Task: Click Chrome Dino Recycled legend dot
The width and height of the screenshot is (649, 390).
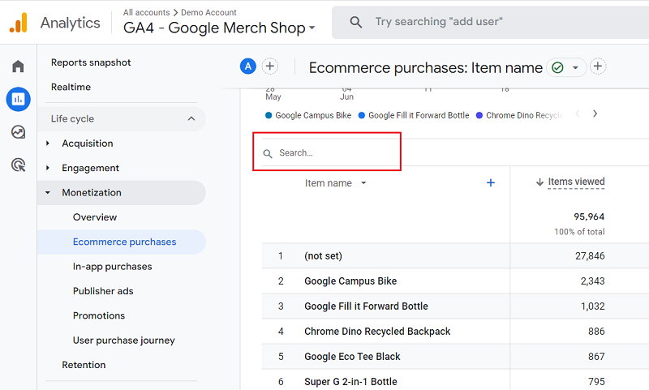Action: click(x=479, y=115)
